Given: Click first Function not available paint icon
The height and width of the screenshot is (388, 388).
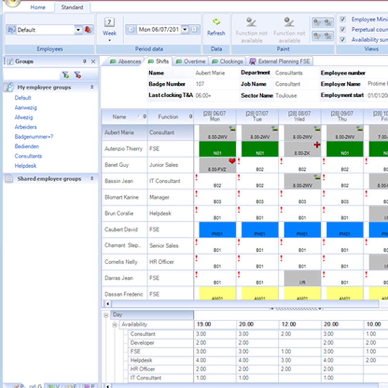Looking at the screenshot, I should pyautogui.click(x=251, y=22).
